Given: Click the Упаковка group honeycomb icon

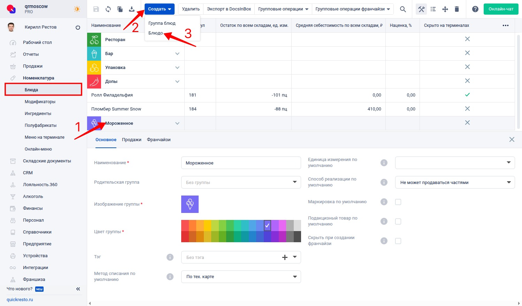Looking at the screenshot, I should pos(94,68).
